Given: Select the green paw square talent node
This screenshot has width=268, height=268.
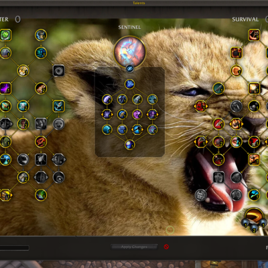Looking at the screenshot, I should tap(5, 35).
